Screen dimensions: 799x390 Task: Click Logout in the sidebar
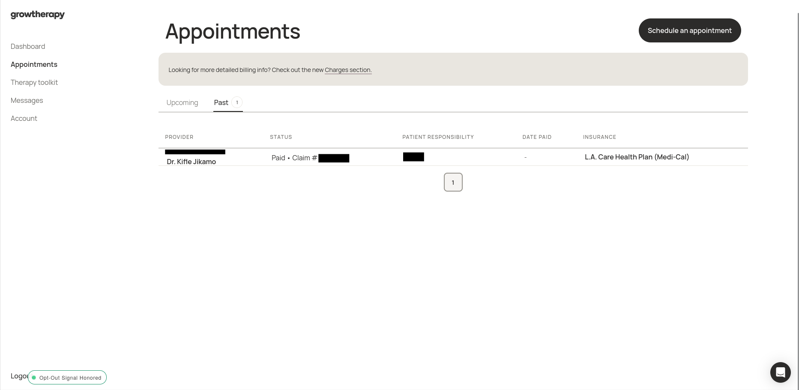[18, 376]
